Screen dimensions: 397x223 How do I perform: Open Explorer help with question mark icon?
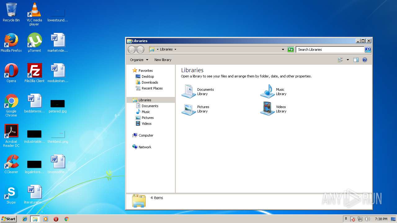point(365,60)
